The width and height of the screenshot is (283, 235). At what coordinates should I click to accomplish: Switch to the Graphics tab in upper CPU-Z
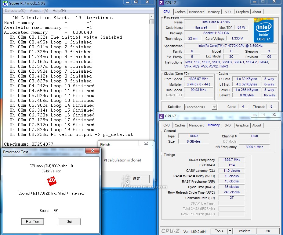pos(242,12)
